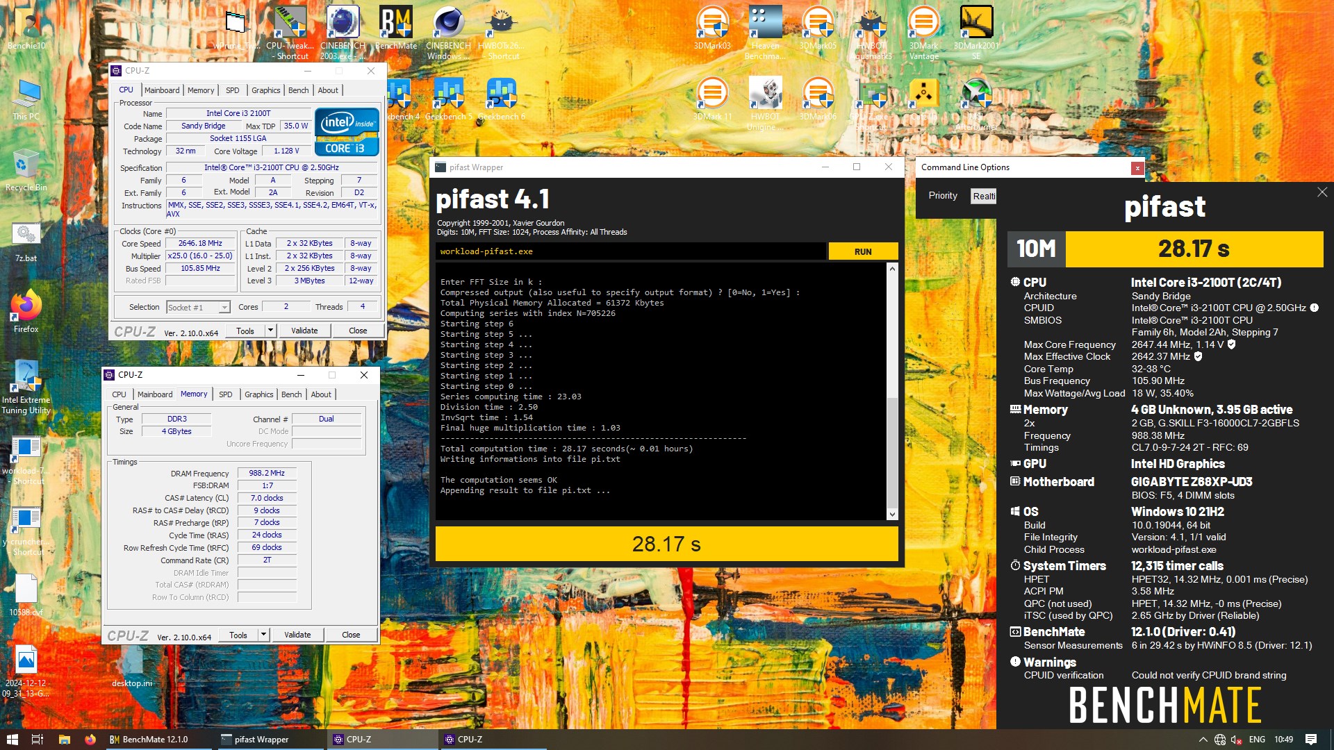1334x750 pixels.
Task: Open Heaven Benchmark desktop icon
Action: tap(765, 33)
